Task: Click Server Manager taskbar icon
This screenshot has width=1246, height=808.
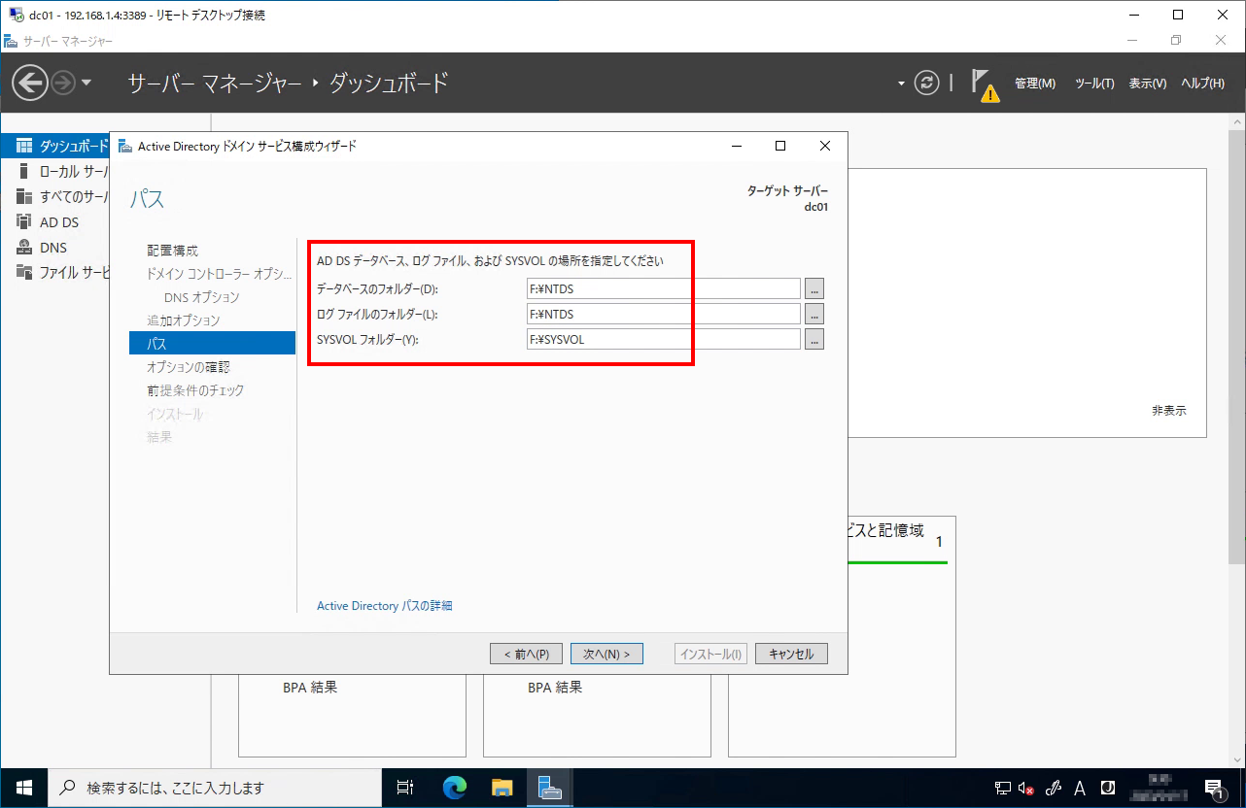Action: coord(549,788)
